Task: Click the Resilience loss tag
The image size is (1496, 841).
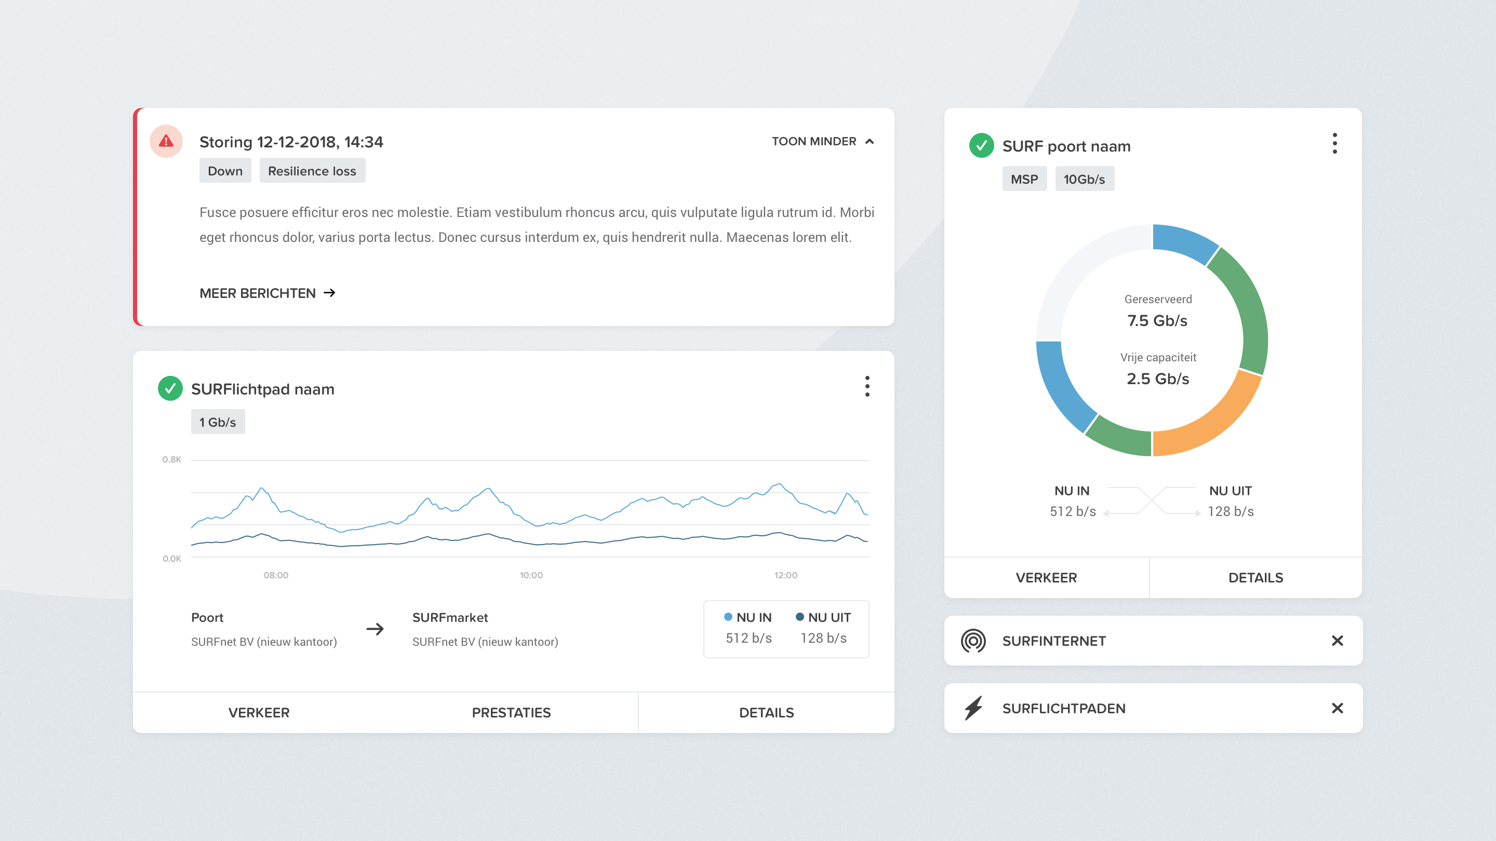Action: click(x=312, y=171)
